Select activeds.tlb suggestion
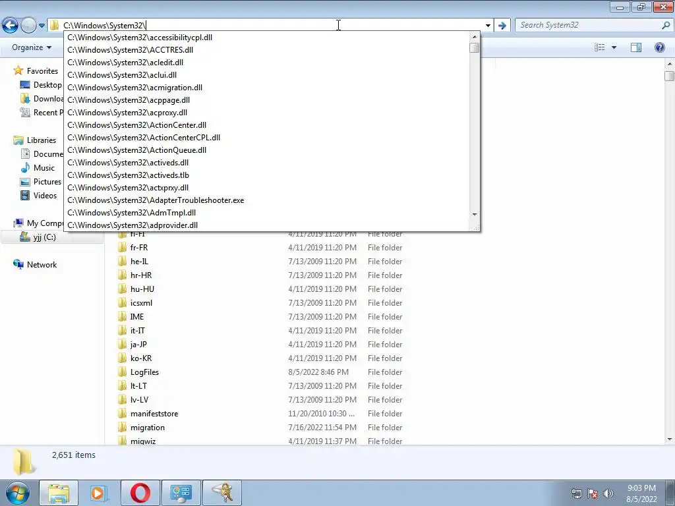The height and width of the screenshot is (506, 675). pyautogui.click(x=267, y=175)
